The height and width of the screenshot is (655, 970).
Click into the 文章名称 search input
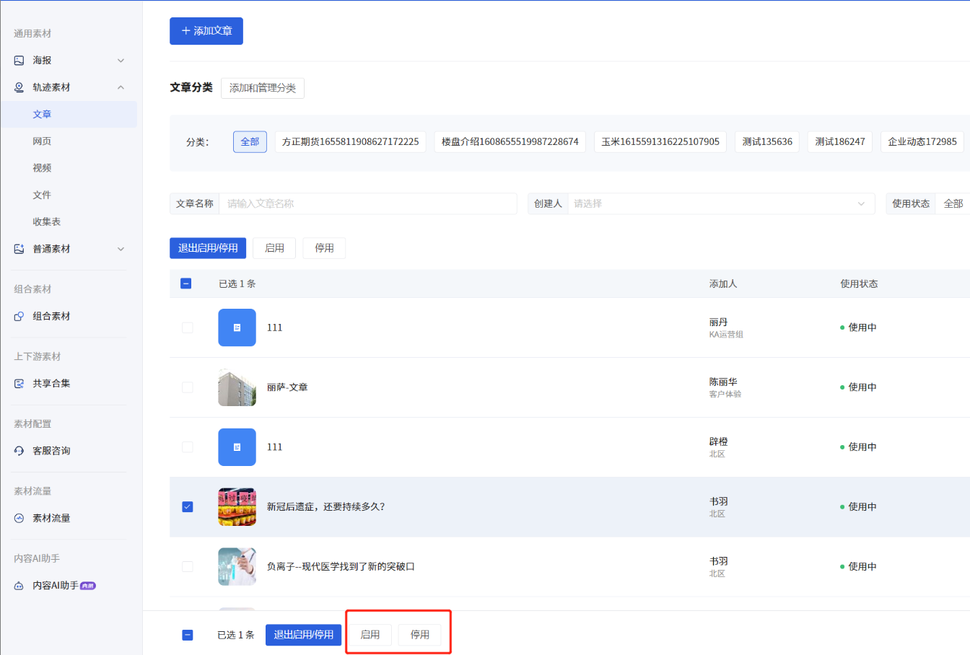[368, 203]
